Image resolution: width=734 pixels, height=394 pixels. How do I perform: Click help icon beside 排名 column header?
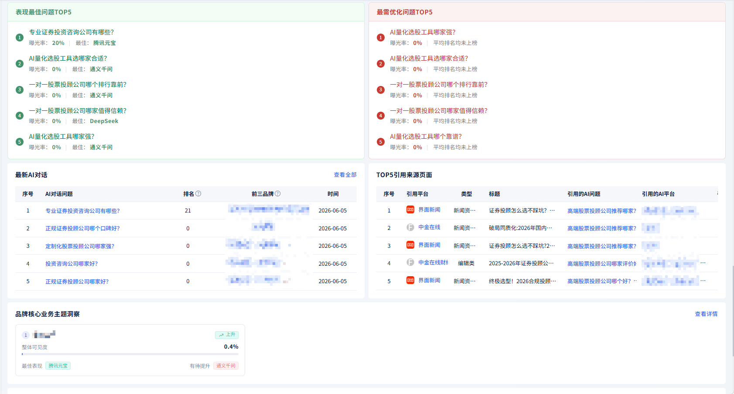[198, 194]
